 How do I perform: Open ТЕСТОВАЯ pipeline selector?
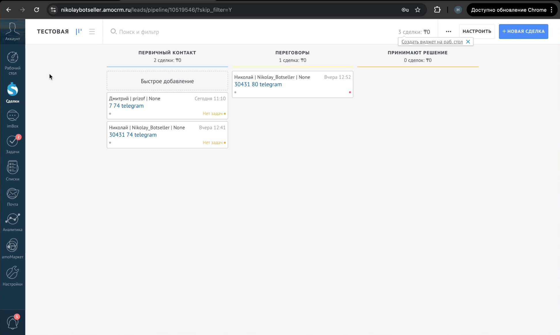(x=53, y=31)
